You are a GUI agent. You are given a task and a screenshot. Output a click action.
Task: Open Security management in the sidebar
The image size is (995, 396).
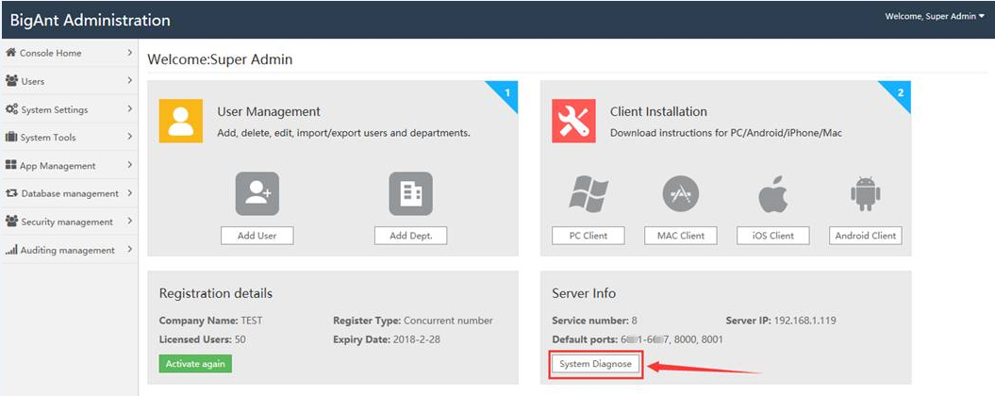tap(69, 222)
